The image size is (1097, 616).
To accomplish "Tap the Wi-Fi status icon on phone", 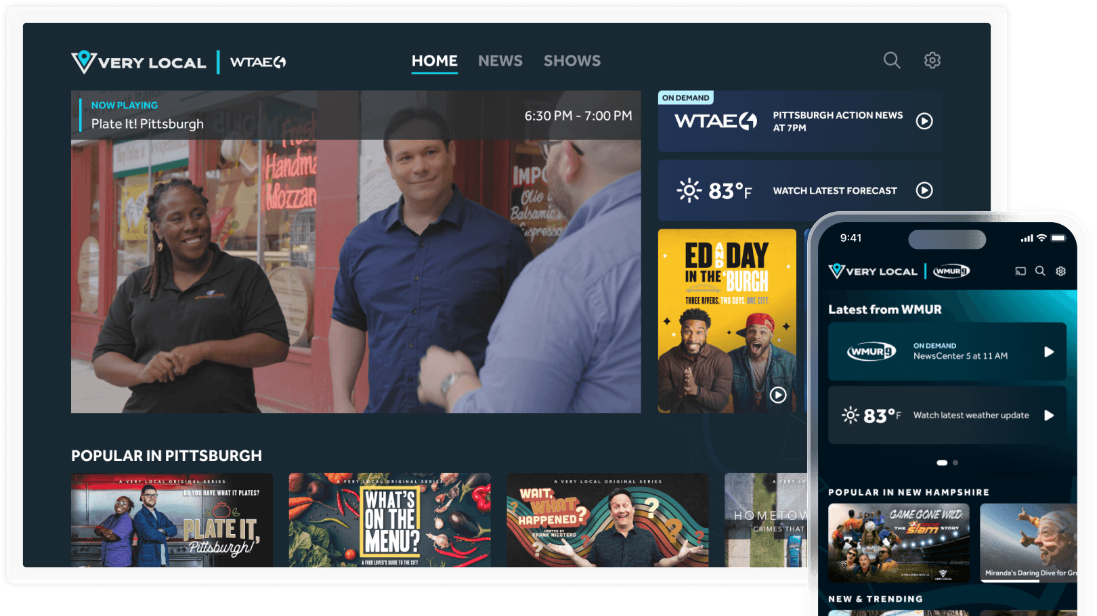I will 1042,238.
